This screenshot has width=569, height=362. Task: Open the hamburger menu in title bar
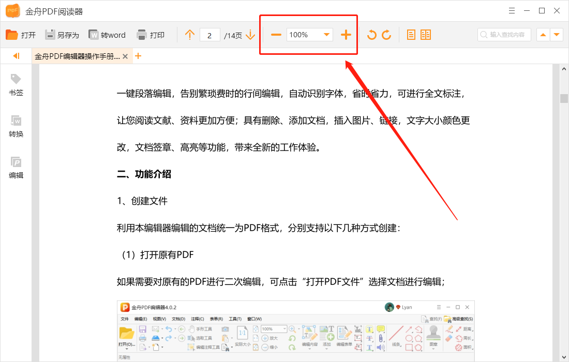[x=512, y=11]
